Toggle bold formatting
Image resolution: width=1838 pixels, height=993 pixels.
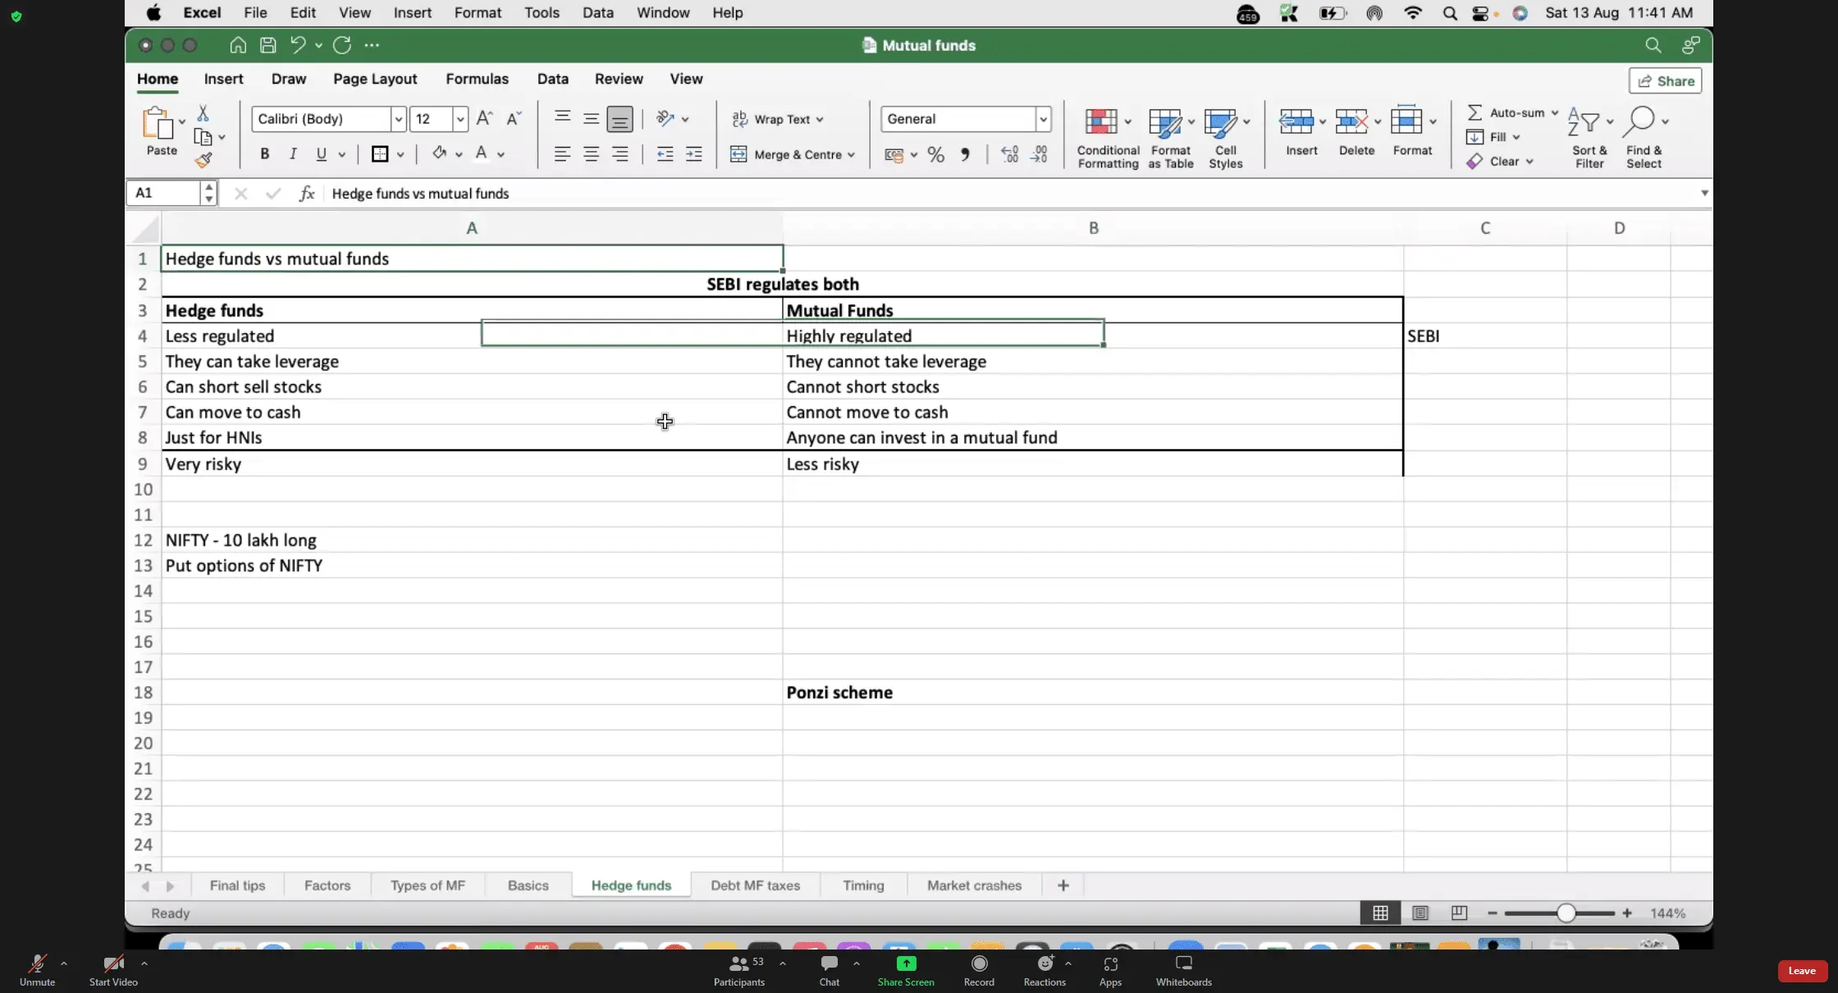pos(264,154)
